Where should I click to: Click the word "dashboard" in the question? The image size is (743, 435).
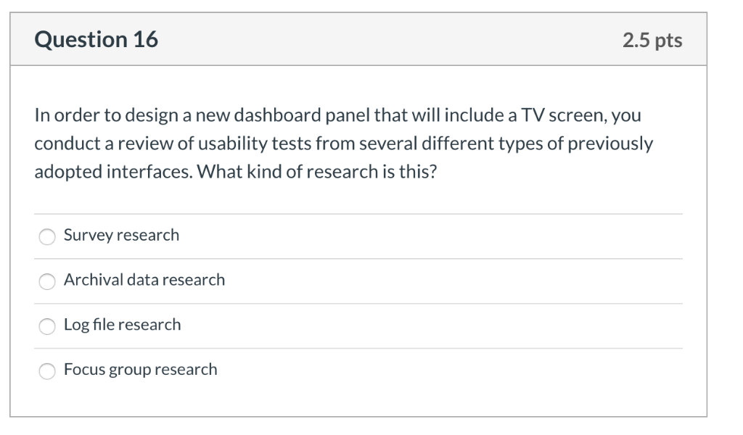tap(278, 115)
